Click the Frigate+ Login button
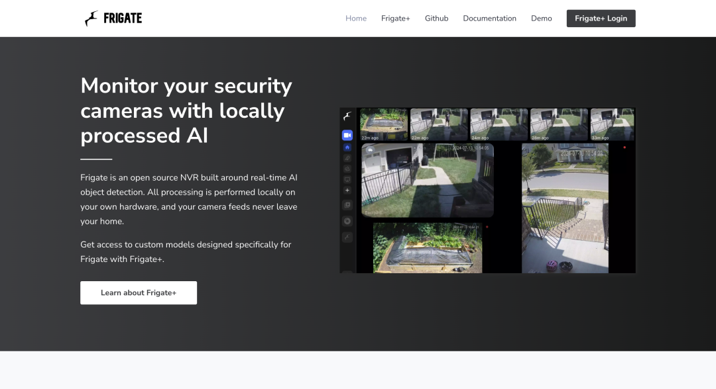716x389 pixels. tap(601, 19)
